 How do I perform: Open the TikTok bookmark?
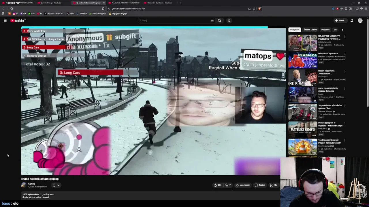pyautogui.click(x=54, y=14)
